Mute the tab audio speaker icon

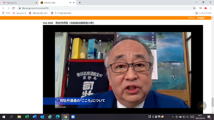pyautogui.click(x=71, y=3)
